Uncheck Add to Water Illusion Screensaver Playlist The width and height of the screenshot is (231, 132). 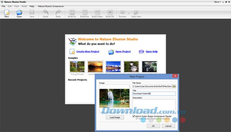pos(134,116)
